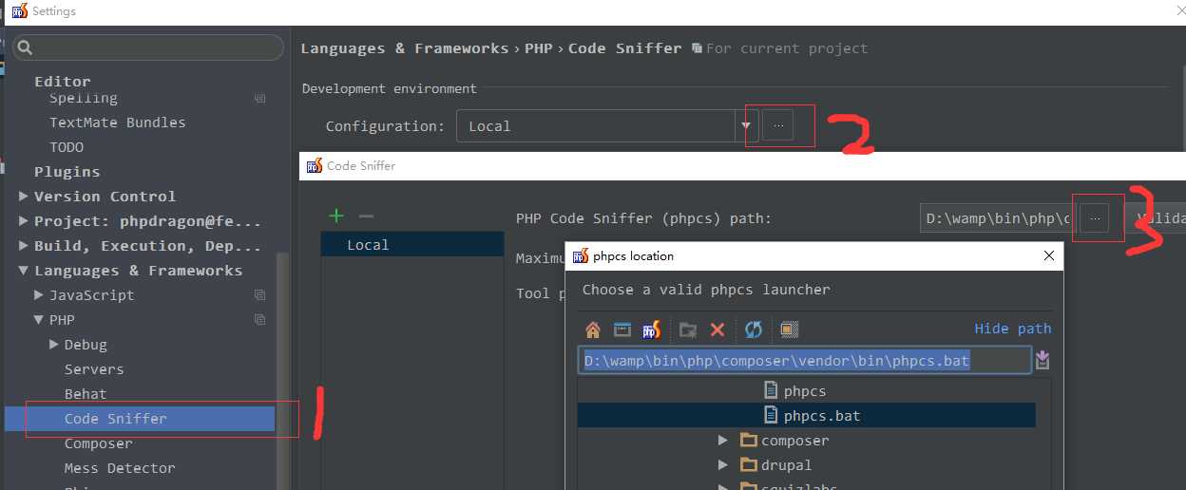Open the path history arrow beside the path field
Image resolution: width=1186 pixels, height=490 pixels.
click(1043, 360)
